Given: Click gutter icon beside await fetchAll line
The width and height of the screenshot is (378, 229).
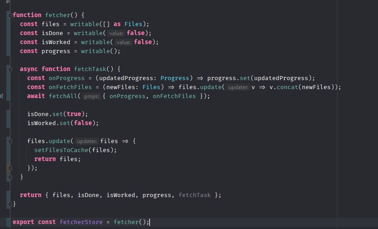Looking at the screenshot, I should tap(2, 97).
